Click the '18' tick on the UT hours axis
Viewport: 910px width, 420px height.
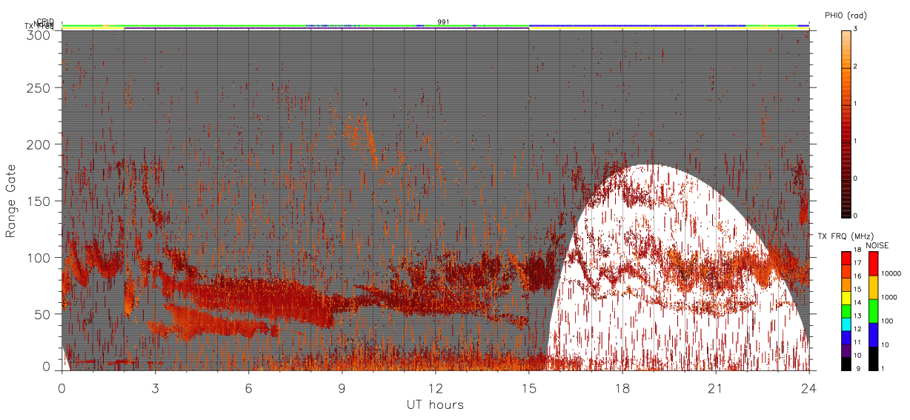click(622, 387)
